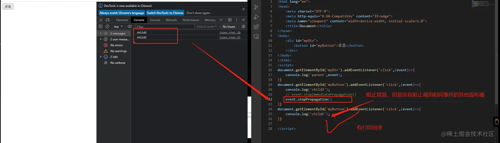Click the event.stopPropagation() code line
500x143 pixels.
[309, 99]
